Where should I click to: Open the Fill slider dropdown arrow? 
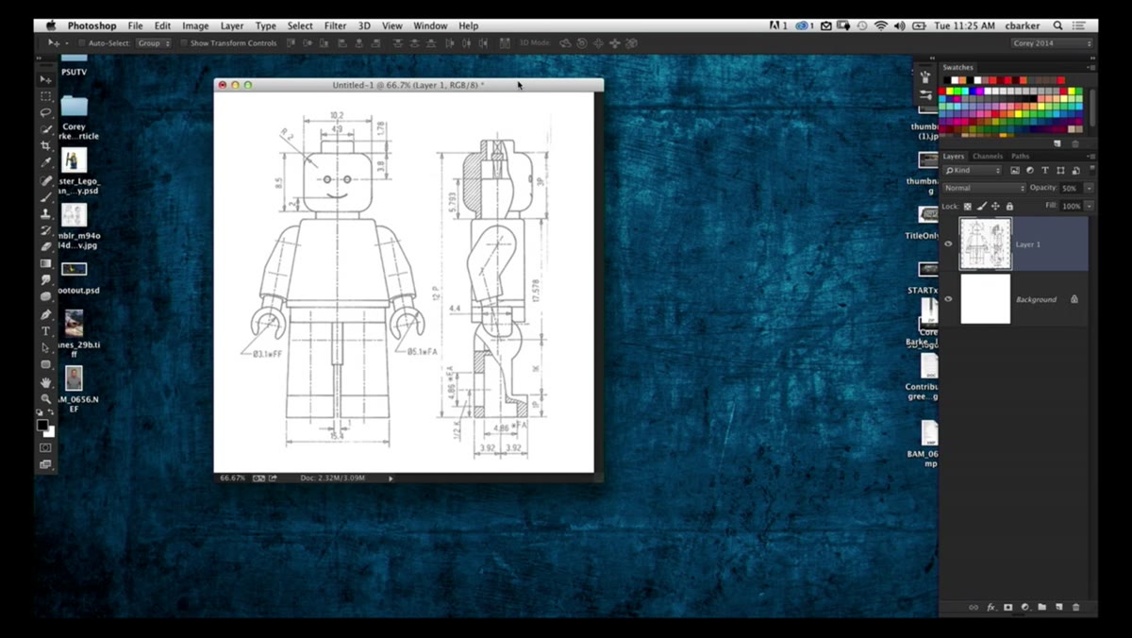coord(1089,206)
